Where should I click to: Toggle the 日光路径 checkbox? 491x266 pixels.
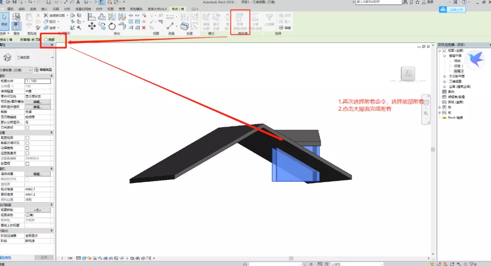click(x=27, y=127)
